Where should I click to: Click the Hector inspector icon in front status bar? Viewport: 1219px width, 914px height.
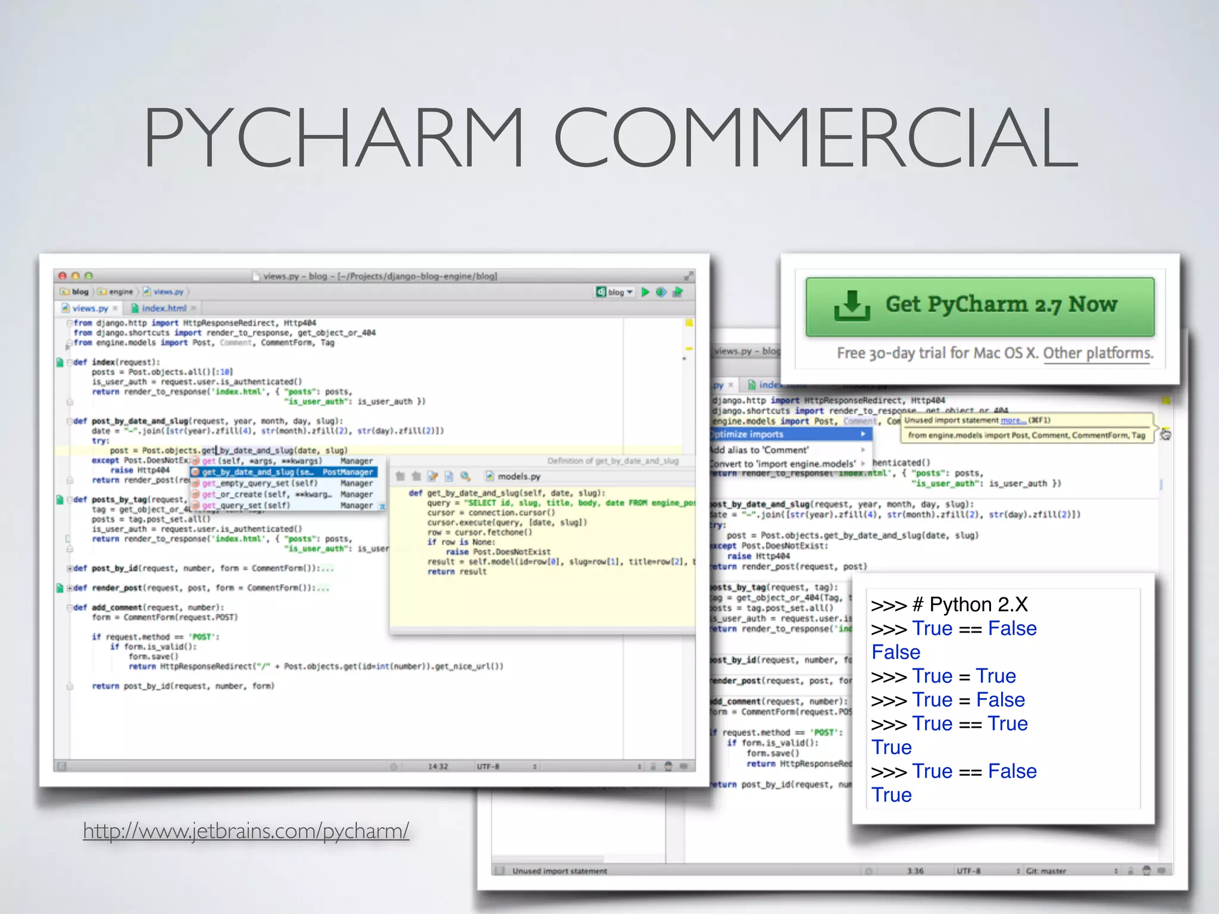coord(668,766)
